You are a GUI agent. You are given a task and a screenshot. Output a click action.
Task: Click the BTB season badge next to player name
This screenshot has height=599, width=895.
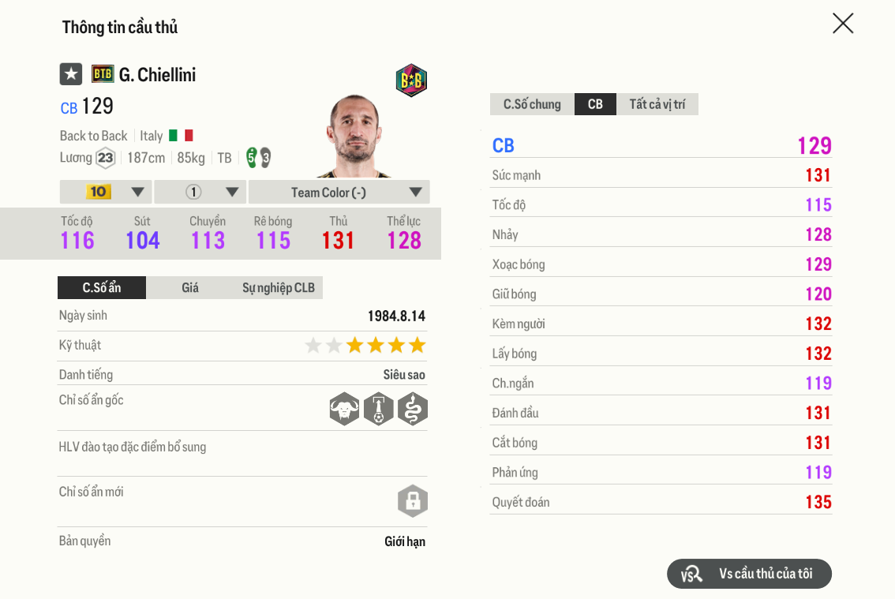(x=103, y=74)
